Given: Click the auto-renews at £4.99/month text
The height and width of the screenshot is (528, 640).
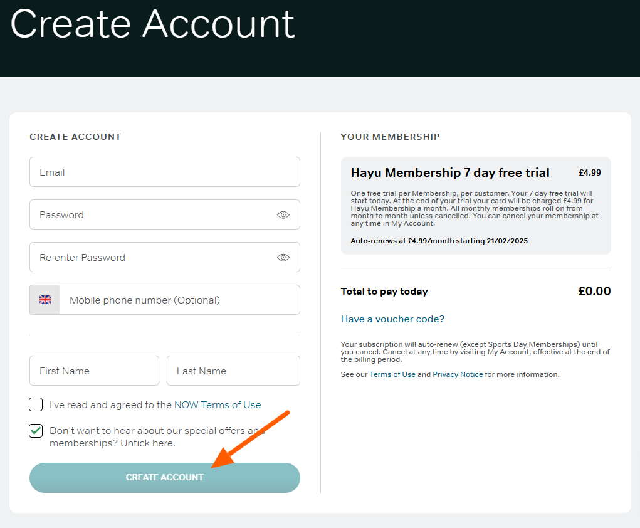Looking at the screenshot, I should 439,241.
